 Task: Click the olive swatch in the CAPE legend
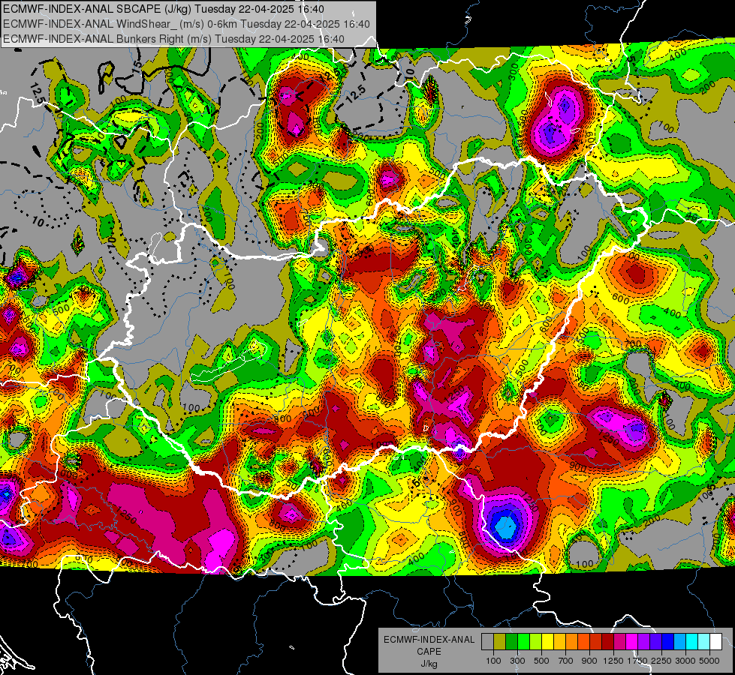pos(500,642)
